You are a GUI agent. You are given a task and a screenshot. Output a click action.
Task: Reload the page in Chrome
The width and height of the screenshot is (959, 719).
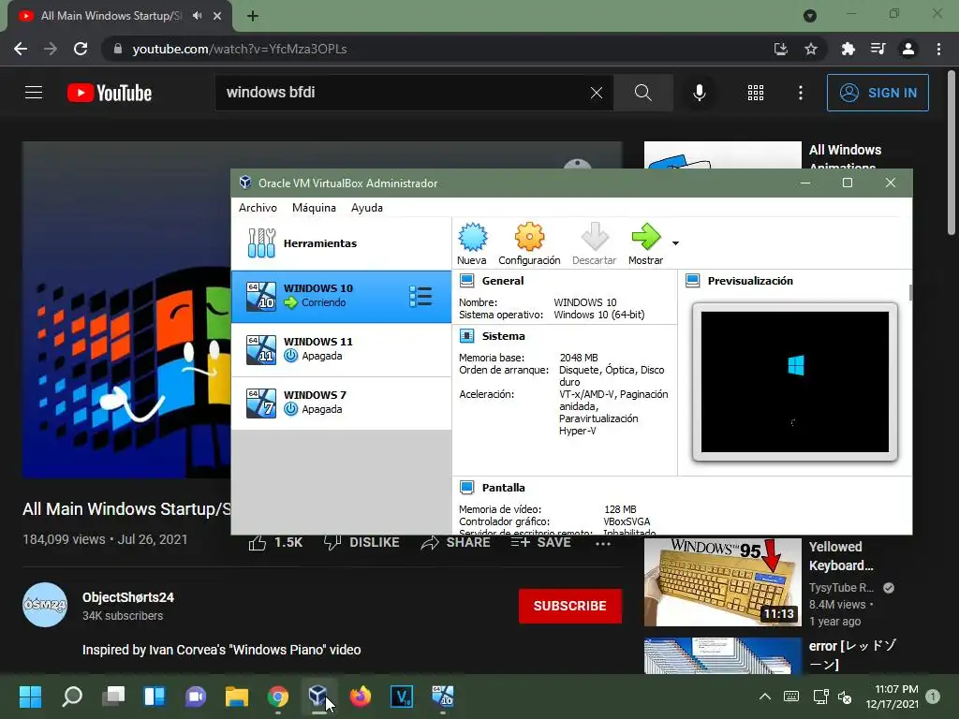click(81, 49)
